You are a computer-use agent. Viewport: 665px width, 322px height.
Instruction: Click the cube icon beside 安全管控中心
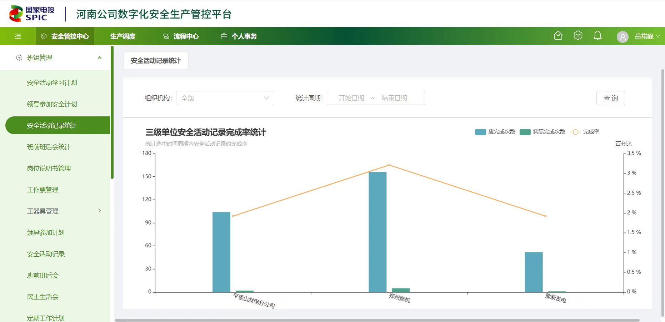pyautogui.click(x=44, y=36)
